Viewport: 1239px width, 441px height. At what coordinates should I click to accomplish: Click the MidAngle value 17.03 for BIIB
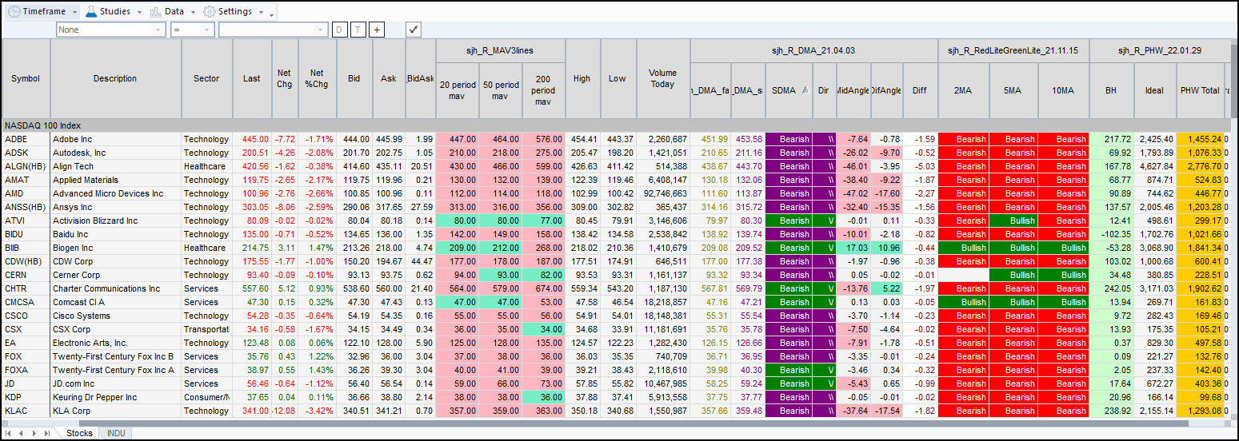853,248
